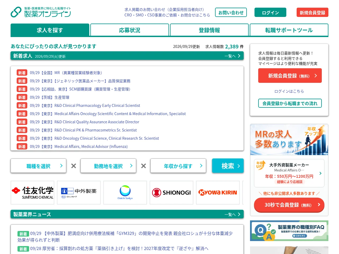Open 会員登録から転職までの流れ

pyautogui.click(x=290, y=103)
